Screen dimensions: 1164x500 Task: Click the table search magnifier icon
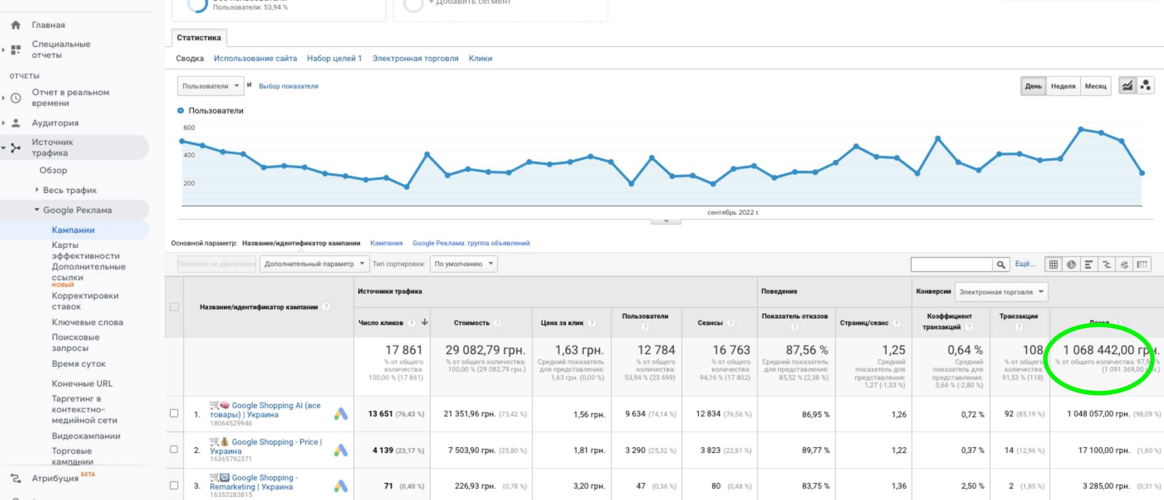1001,265
